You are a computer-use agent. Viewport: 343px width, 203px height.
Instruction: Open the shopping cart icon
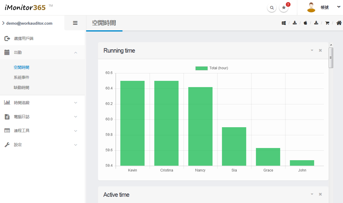click(327, 23)
